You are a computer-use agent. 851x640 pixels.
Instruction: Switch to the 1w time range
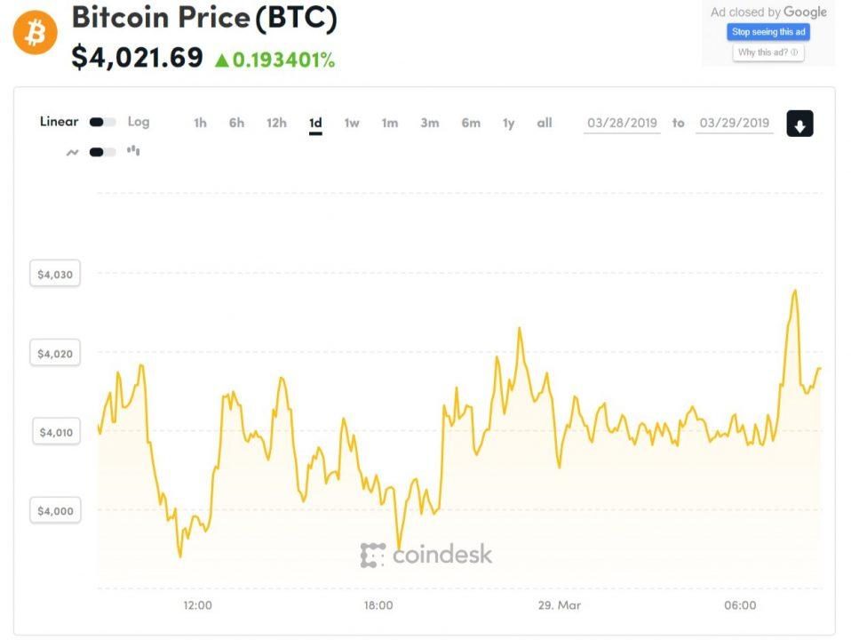[x=352, y=123]
